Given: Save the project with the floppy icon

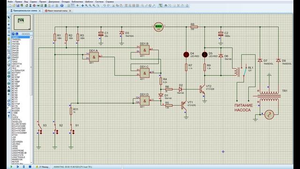Looking at the screenshot, I should (x=18, y=6).
